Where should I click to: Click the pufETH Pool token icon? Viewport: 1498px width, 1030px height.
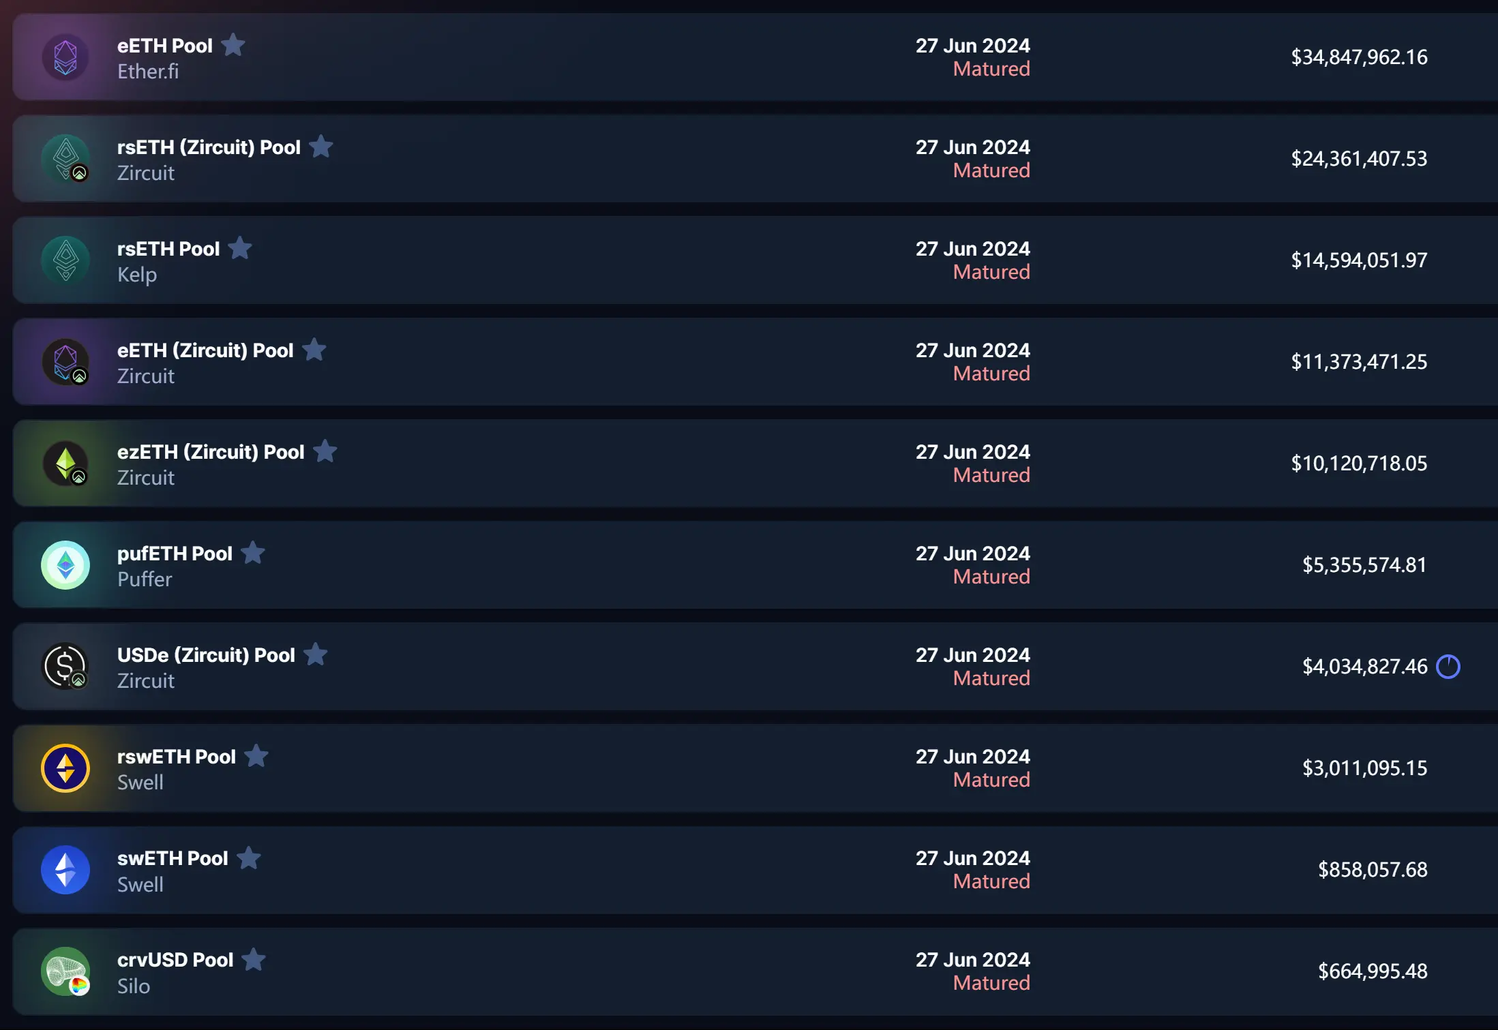point(65,565)
